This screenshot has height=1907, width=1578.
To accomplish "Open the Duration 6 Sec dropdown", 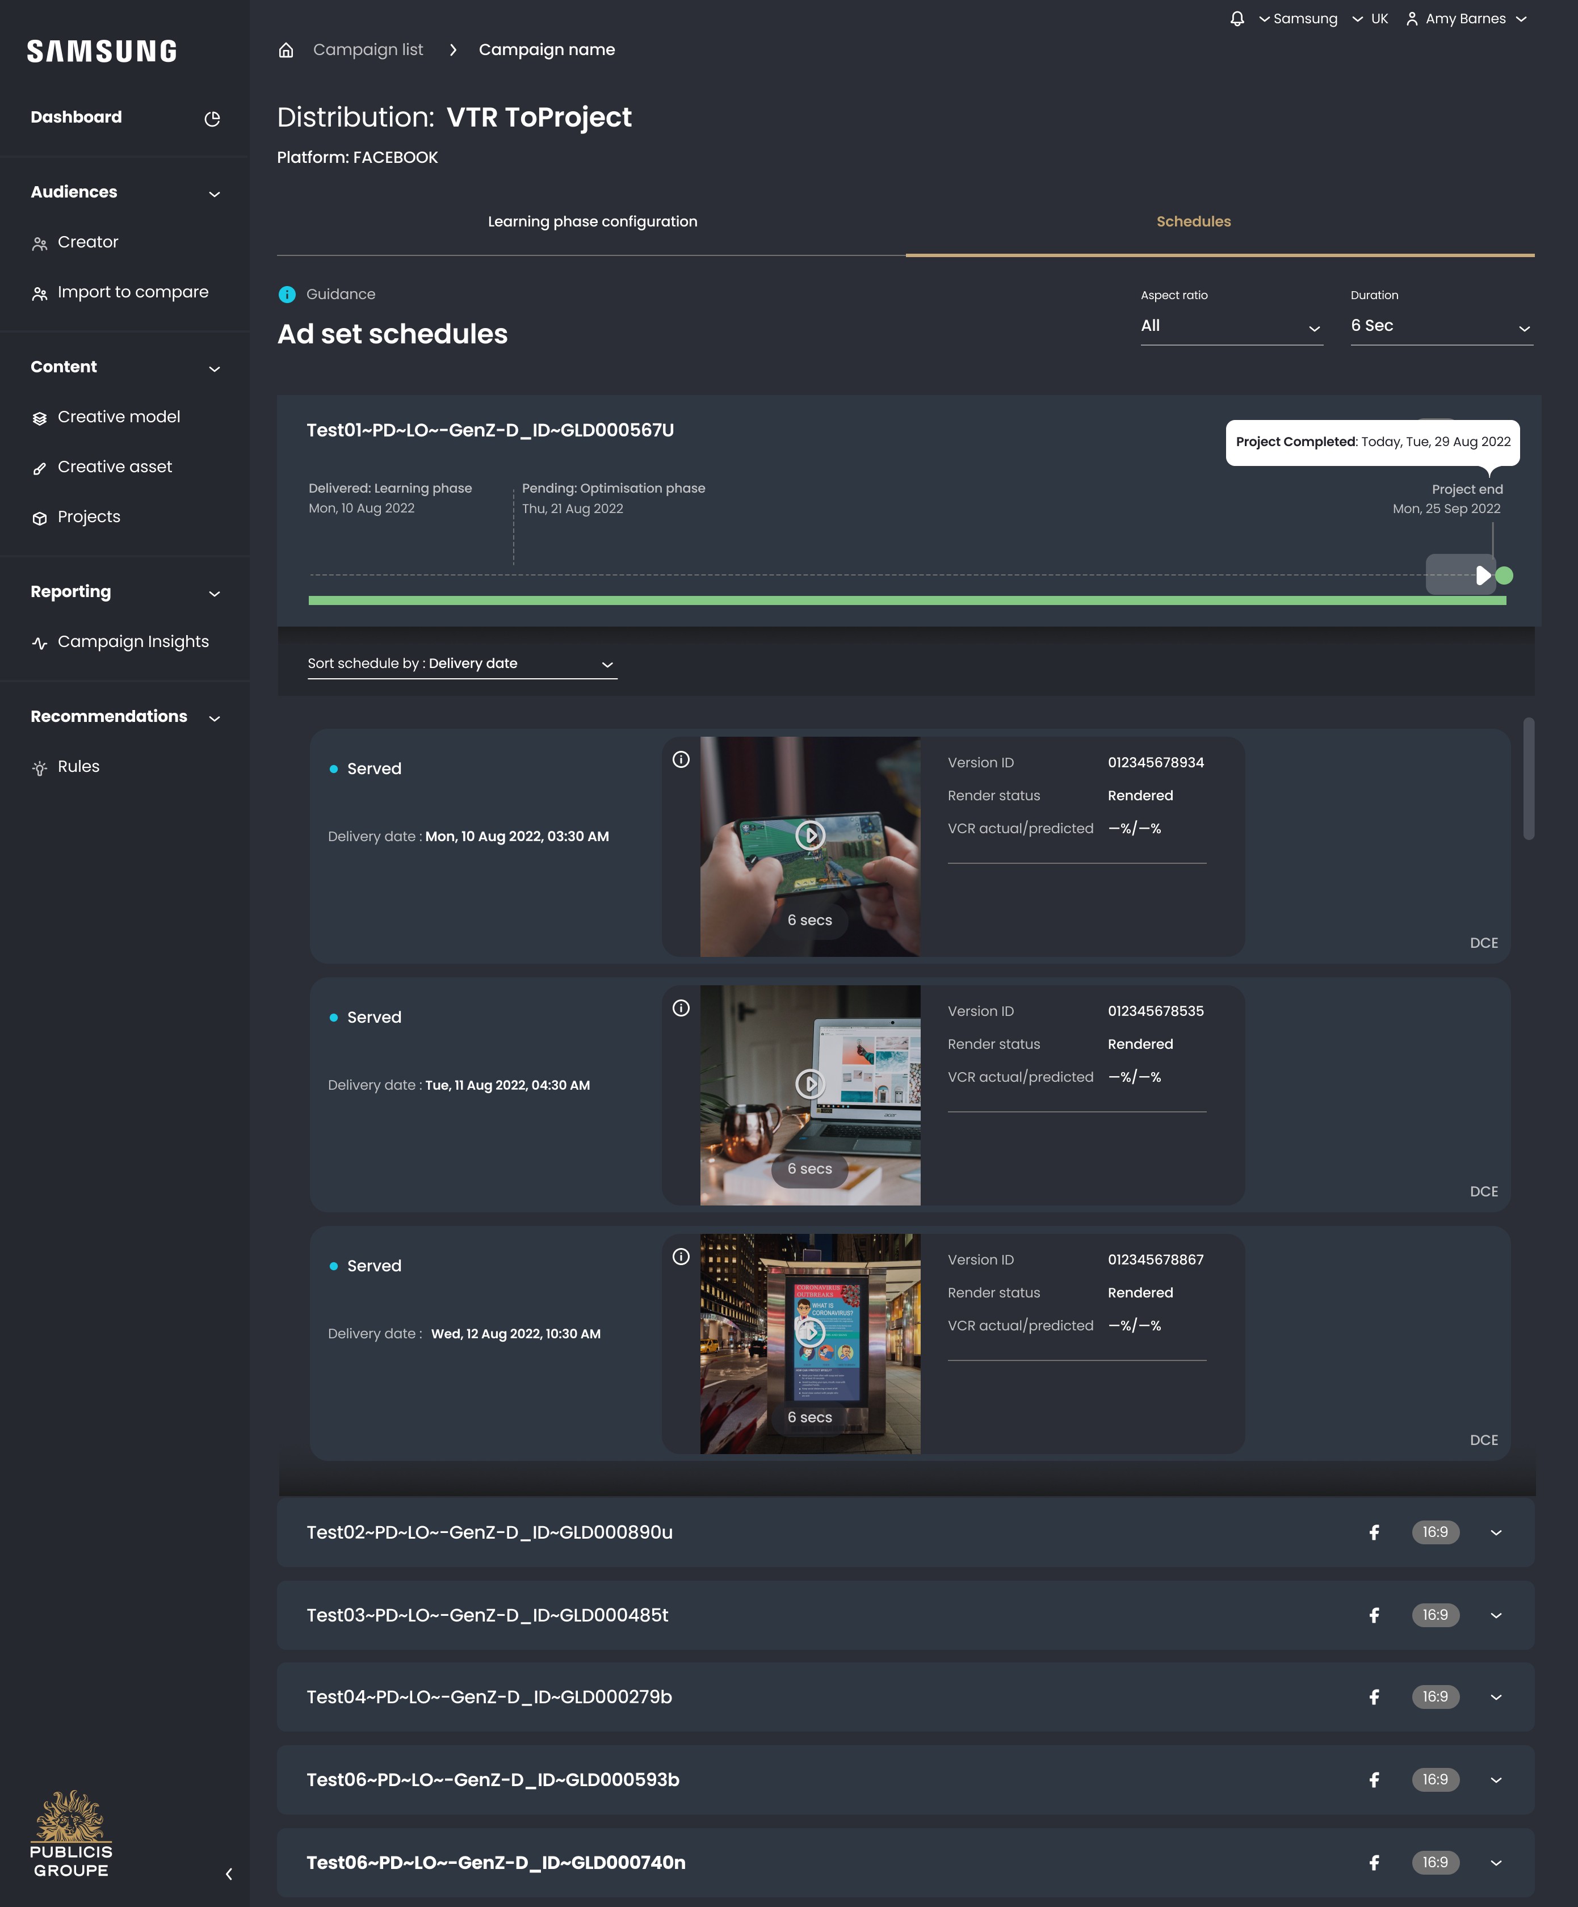I will point(1441,326).
